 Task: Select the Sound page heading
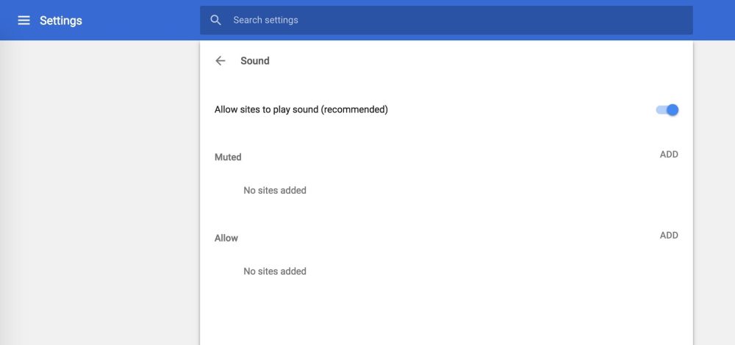click(255, 61)
